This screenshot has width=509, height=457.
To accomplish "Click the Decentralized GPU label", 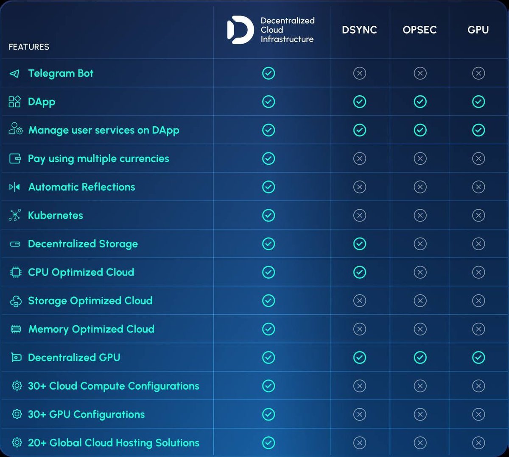I will [x=74, y=357].
